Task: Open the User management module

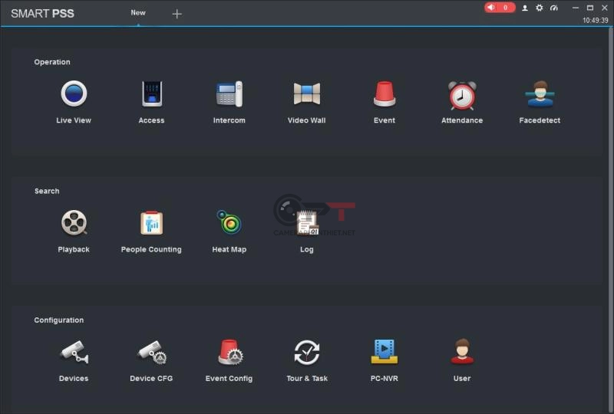Action: [461, 353]
